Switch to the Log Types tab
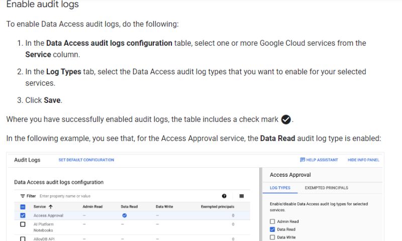 (280, 188)
